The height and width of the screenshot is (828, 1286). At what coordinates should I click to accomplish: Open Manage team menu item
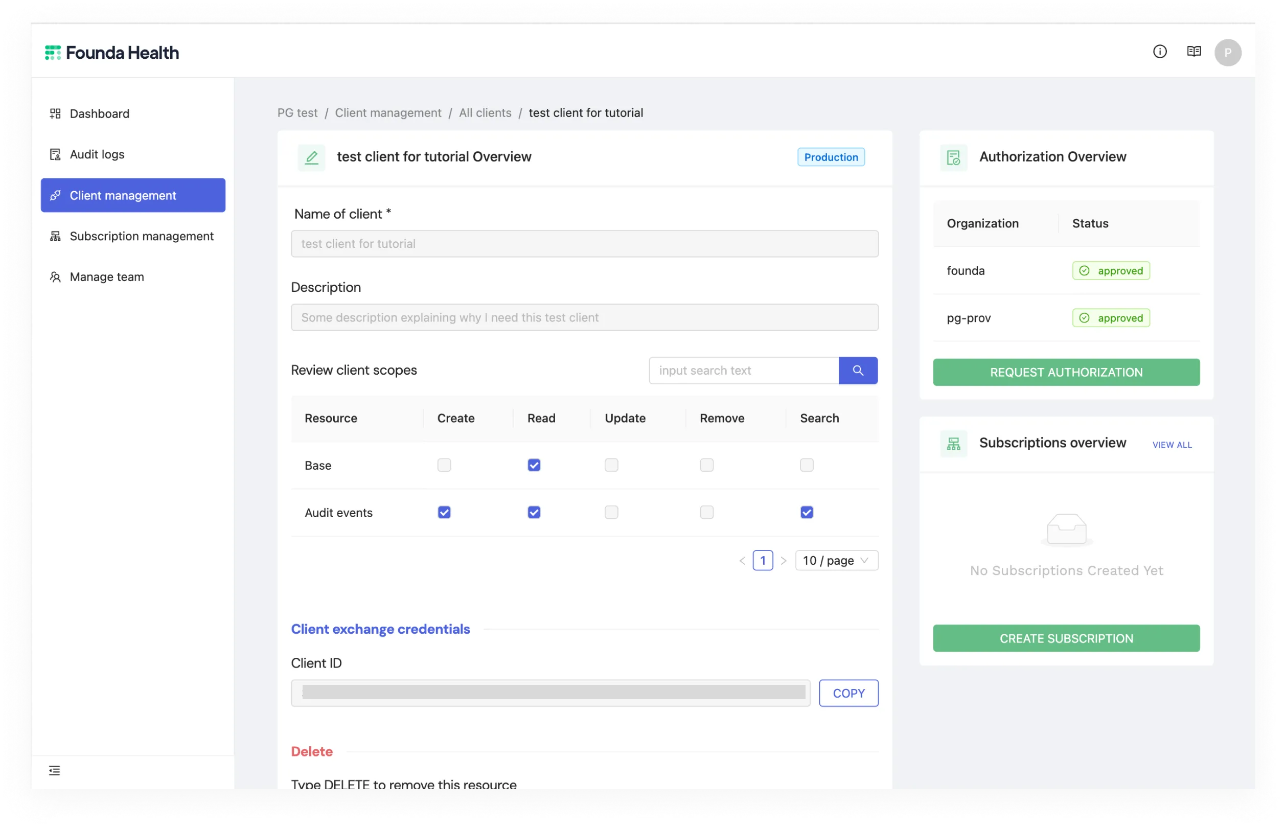click(133, 277)
